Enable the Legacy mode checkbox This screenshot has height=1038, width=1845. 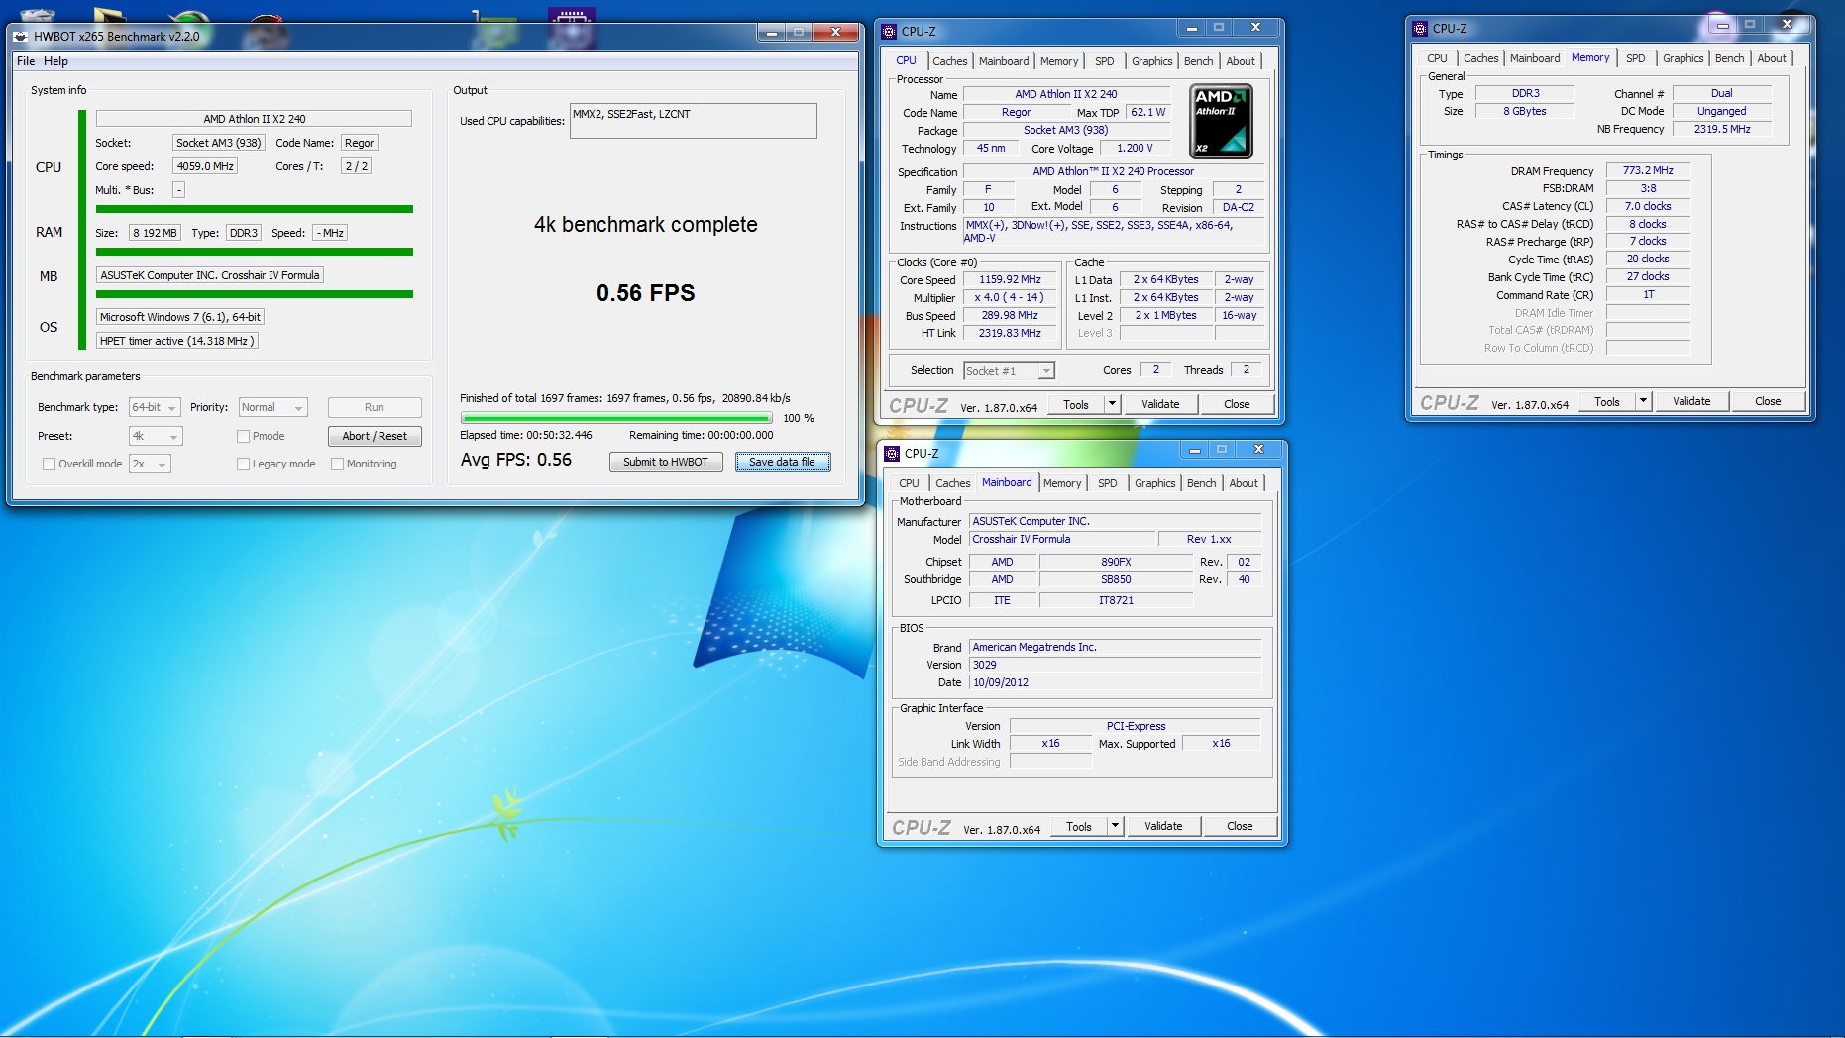(x=243, y=464)
